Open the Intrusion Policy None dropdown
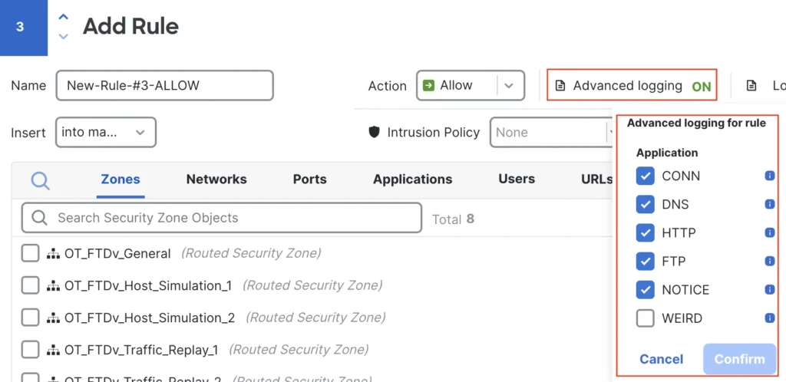Screen dimensions: 786x382 pyautogui.click(x=553, y=133)
